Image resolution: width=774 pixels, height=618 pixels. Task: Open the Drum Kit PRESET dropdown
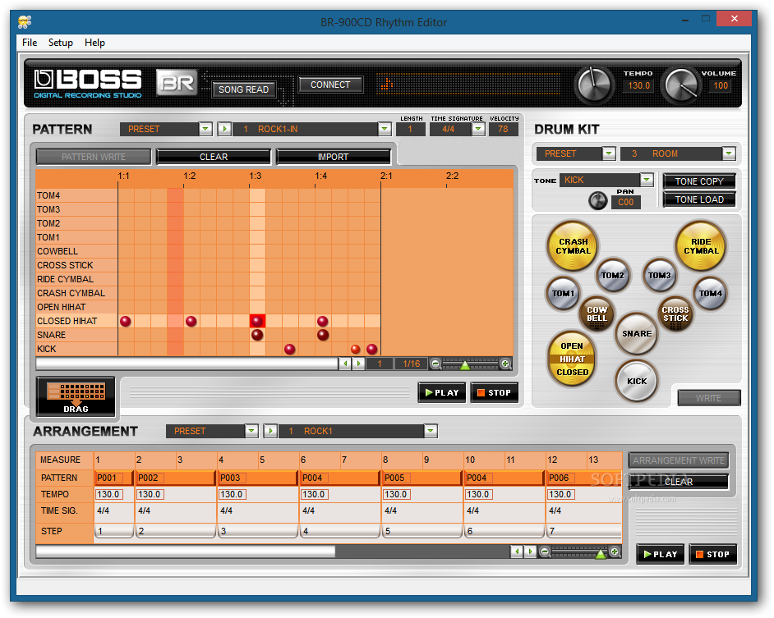click(609, 153)
